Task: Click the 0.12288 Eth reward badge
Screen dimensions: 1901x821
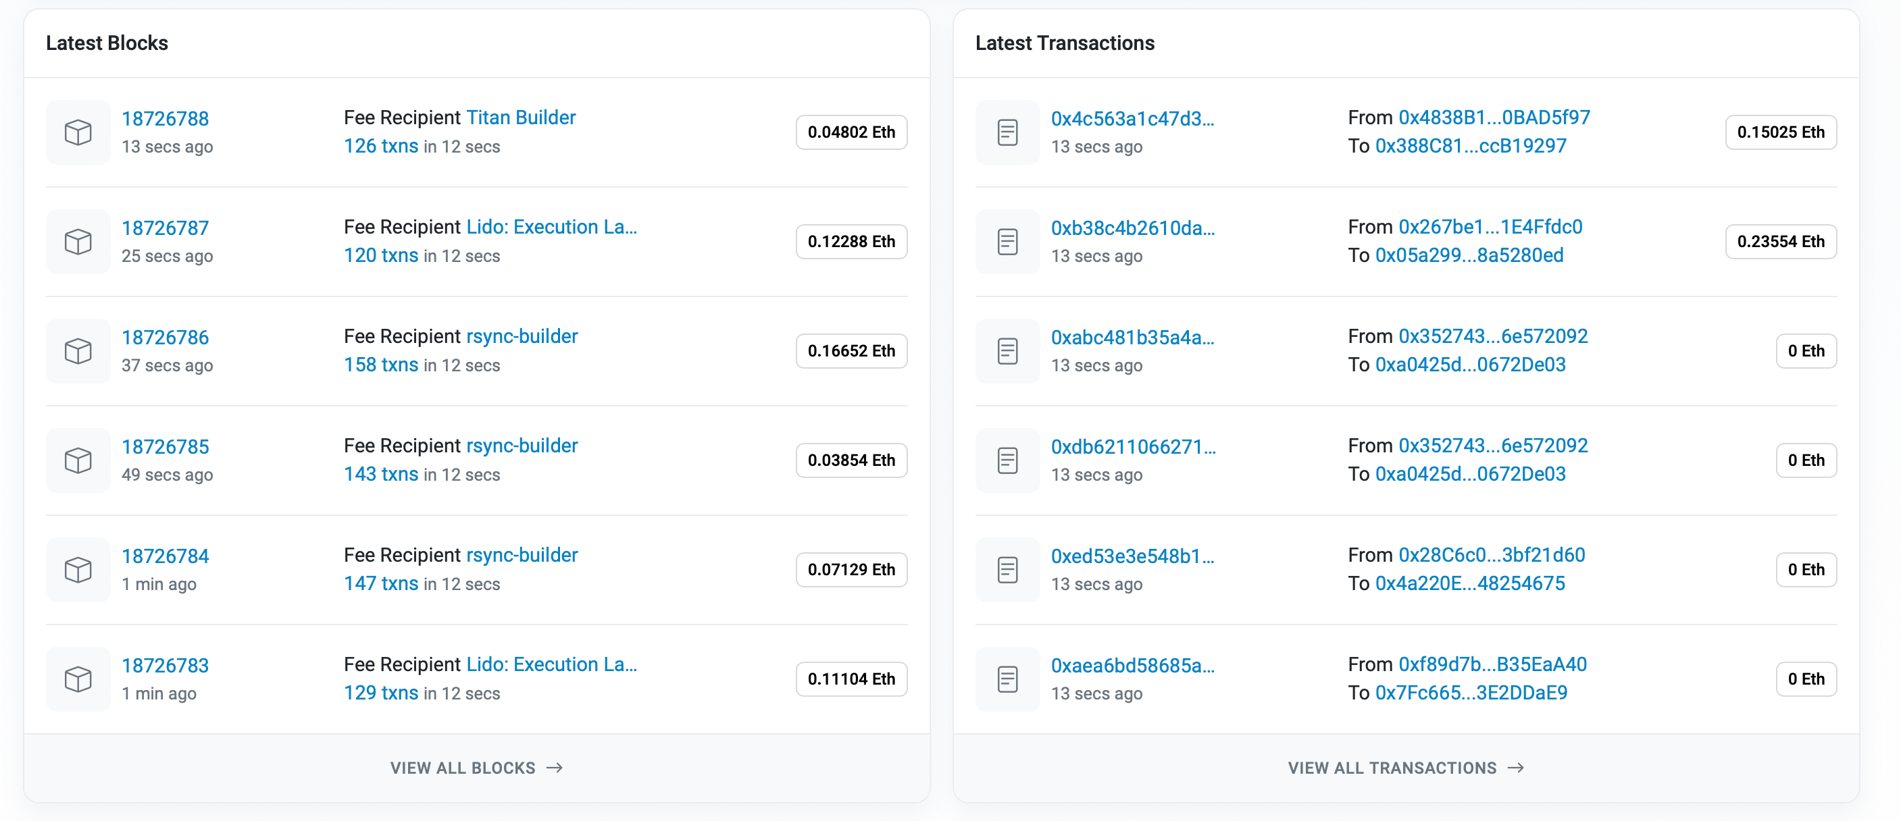Action: [852, 241]
